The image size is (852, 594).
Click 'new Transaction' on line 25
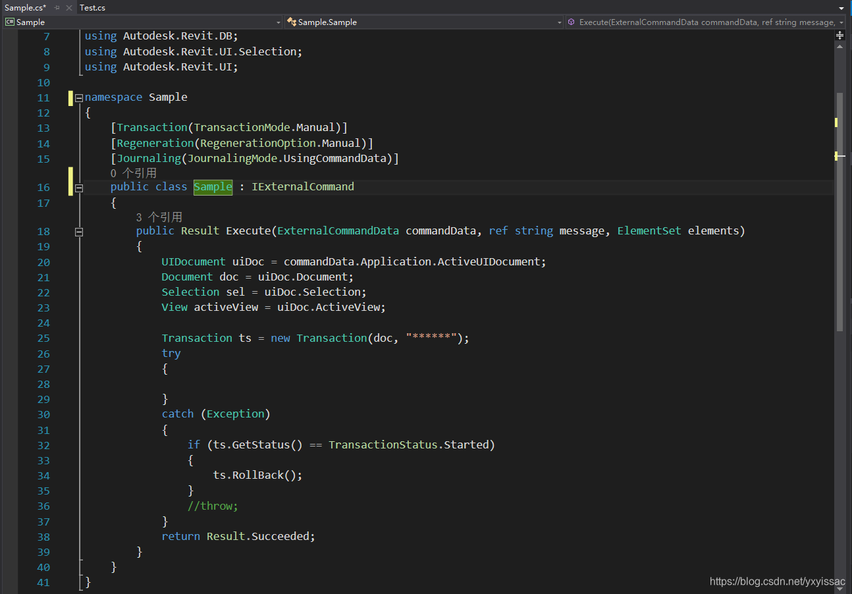point(319,338)
